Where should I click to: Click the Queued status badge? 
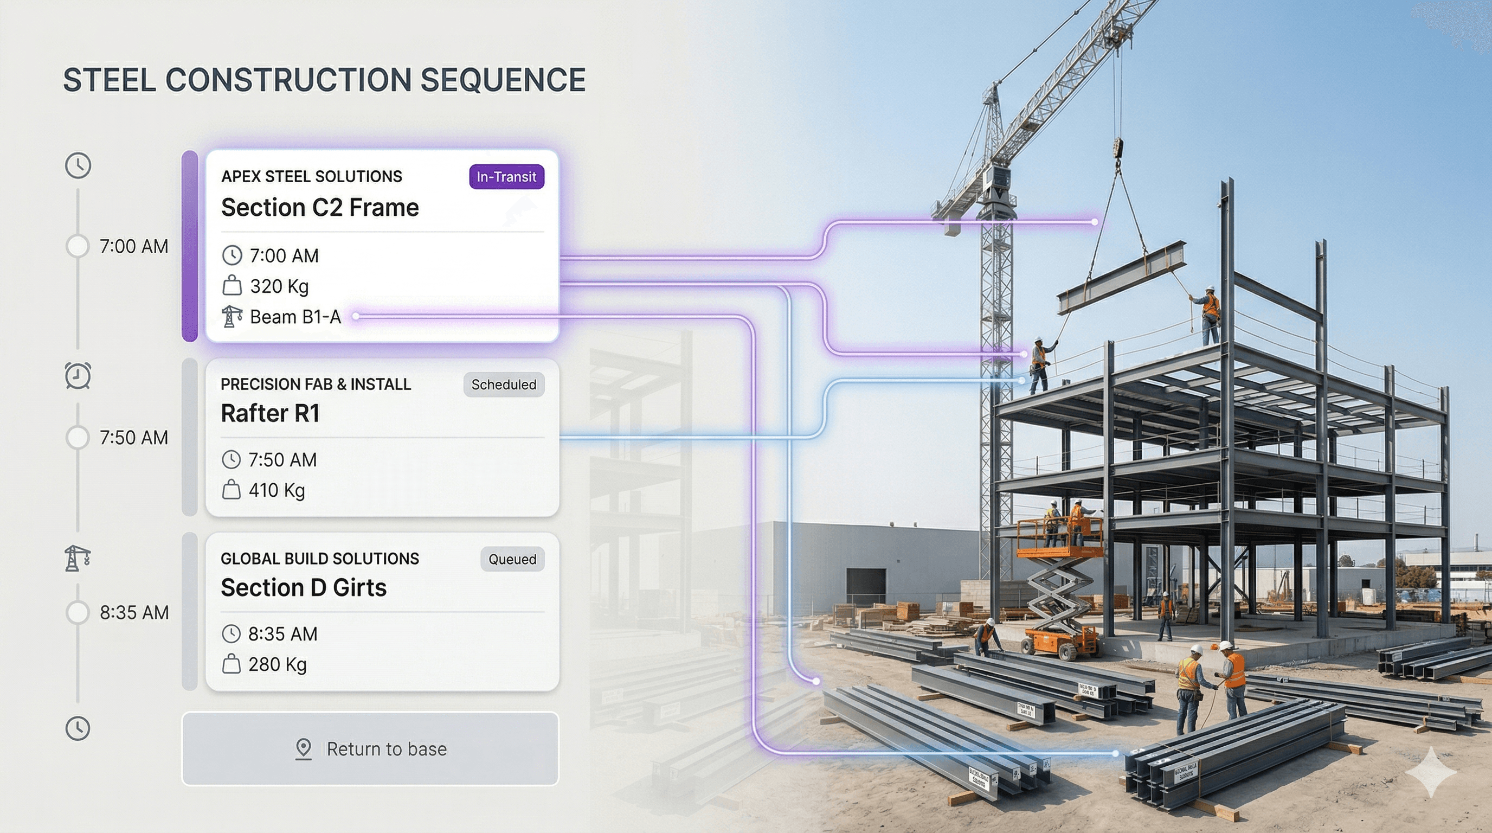tap(512, 559)
